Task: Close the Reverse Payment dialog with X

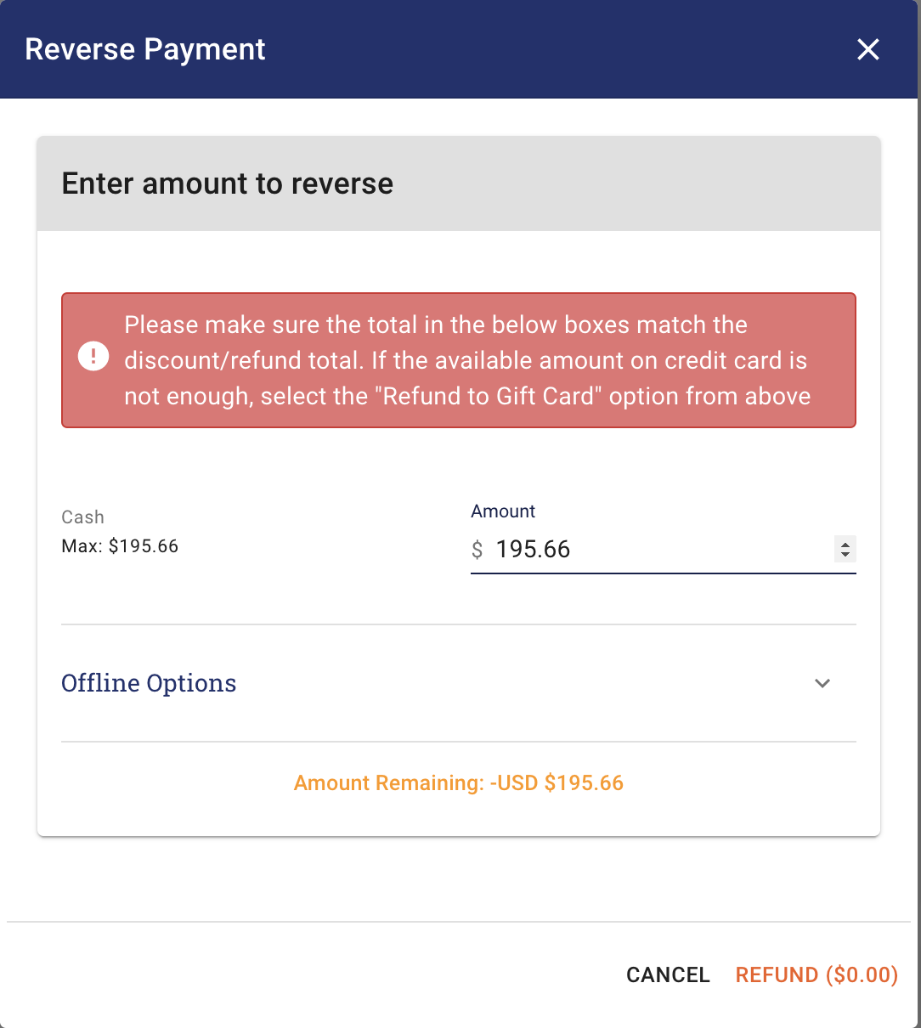Action: click(x=867, y=49)
